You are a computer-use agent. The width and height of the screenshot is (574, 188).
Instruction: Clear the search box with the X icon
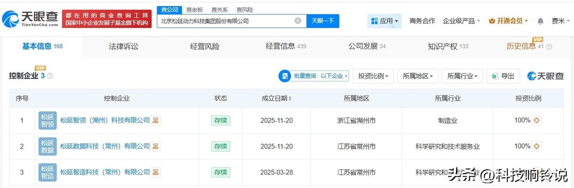pyautogui.click(x=298, y=21)
